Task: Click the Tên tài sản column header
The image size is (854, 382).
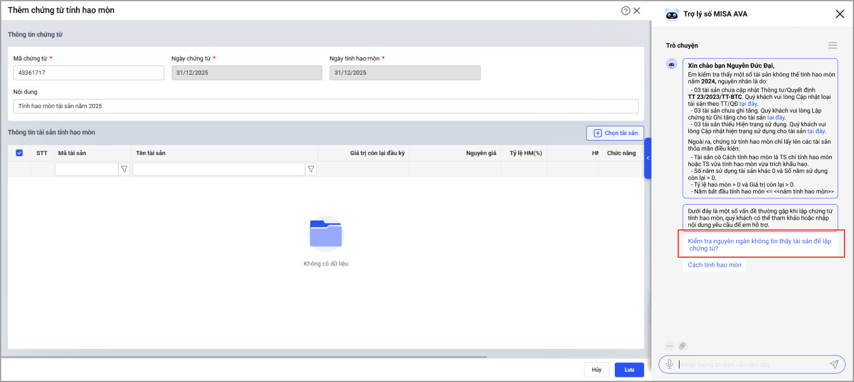Action: (x=151, y=153)
